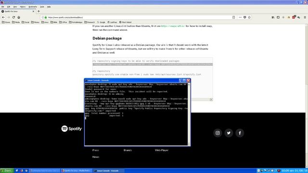The width and height of the screenshot is (308, 173).
Task: Open the red extension icon with badge
Action: tap(294, 17)
